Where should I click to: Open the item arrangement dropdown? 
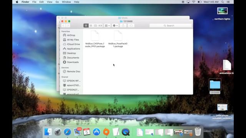click(107, 26)
